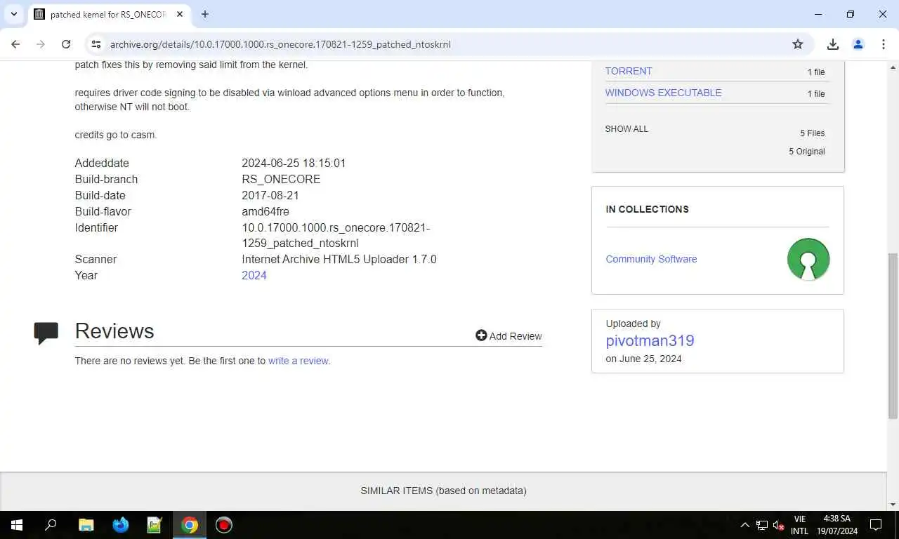The image size is (899, 539).
Task: Open uploader pivotman319 profile
Action: (650, 341)
